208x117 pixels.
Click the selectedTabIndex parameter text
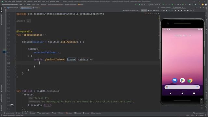point(45,52)
